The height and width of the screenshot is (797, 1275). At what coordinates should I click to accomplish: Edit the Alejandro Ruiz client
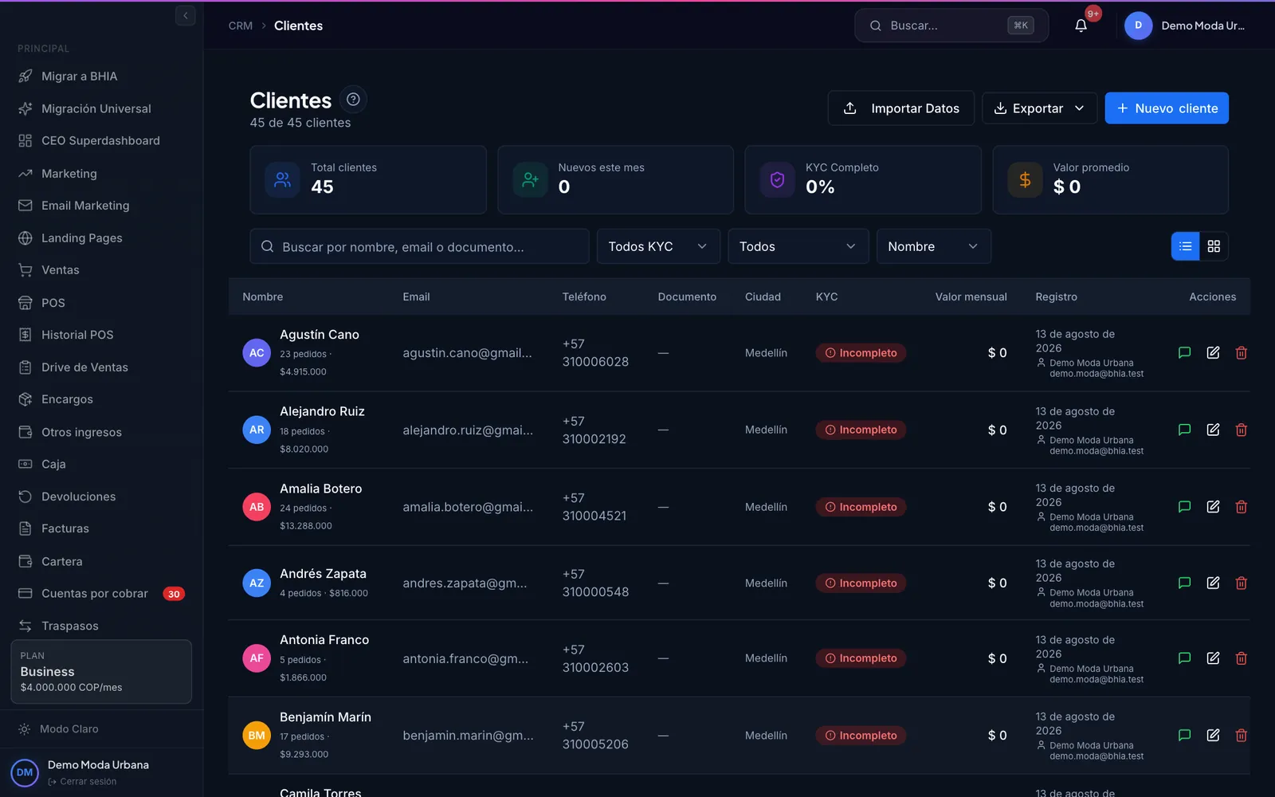click(x=1213, y=430)
